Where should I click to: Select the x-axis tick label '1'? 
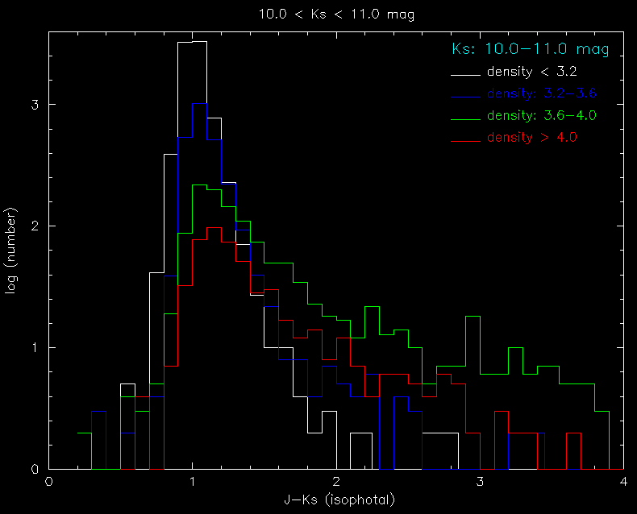(x=192, y=482)
